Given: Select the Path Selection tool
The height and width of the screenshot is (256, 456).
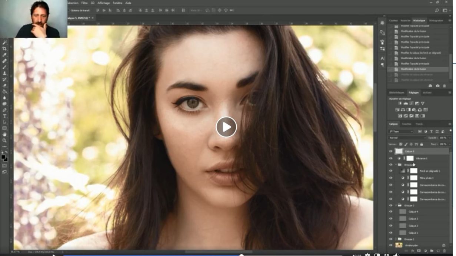Looking at the screenshot, I should 4,122.
